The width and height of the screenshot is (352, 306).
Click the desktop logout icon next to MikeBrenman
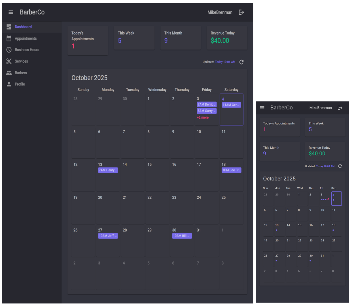point(241,12)
